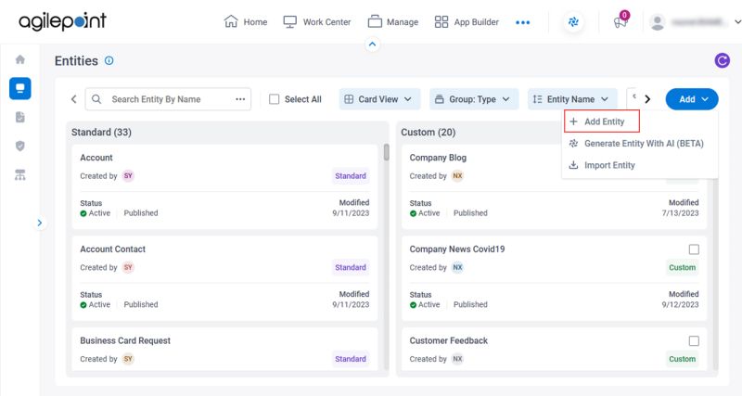Open the Company News Covid19 entity
The height and width of the screenshot is (396, 742).
pyautogui.click(x=554, y=278)
